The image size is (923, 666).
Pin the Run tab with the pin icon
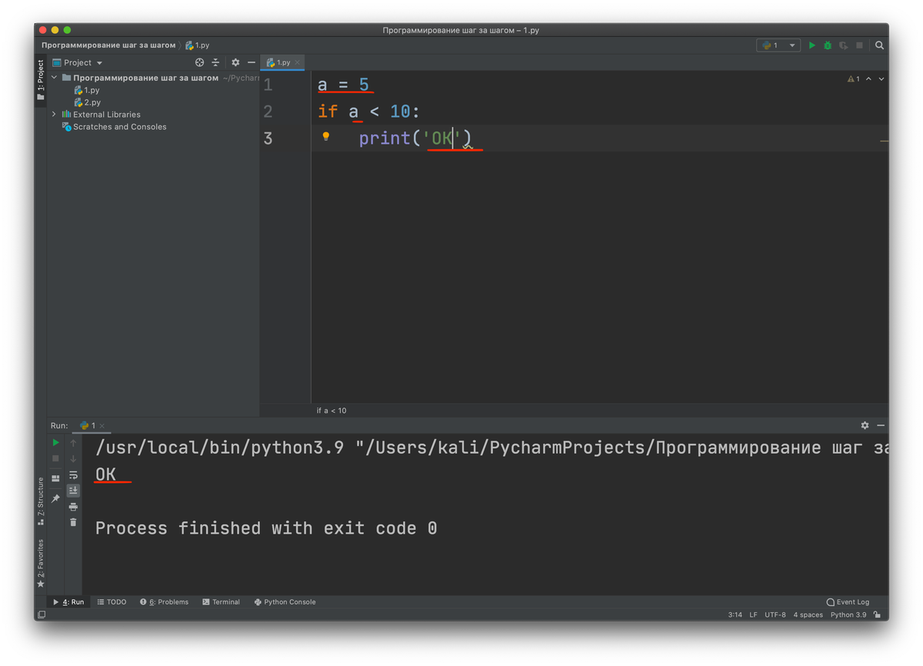point(55,499)
